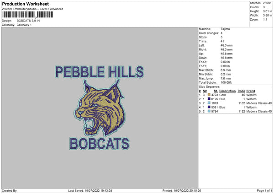Click the Color changes label

click(209, 33)
